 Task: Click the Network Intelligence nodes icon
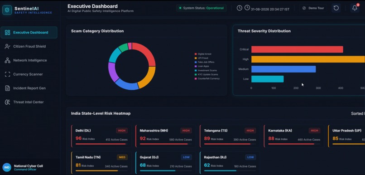point(7,60)
